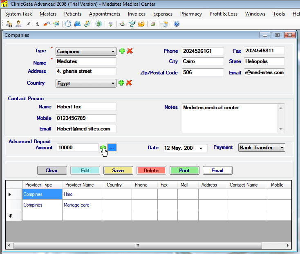Click the green dollar sign toolbar icon
Image resolution: width=300 pixels, height=254 pixels.
click(x=99, y=24)
